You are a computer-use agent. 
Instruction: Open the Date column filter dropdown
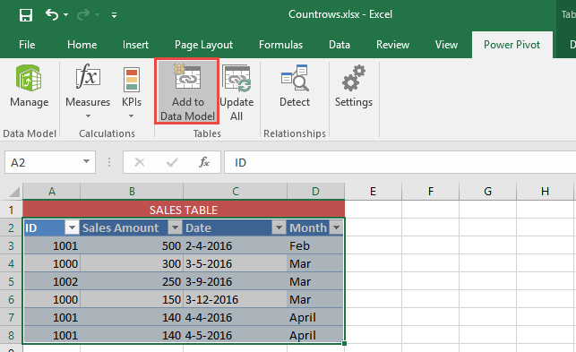coord(279,228)
